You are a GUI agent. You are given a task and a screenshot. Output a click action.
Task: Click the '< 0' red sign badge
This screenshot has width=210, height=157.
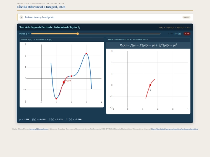coord(187,34)
